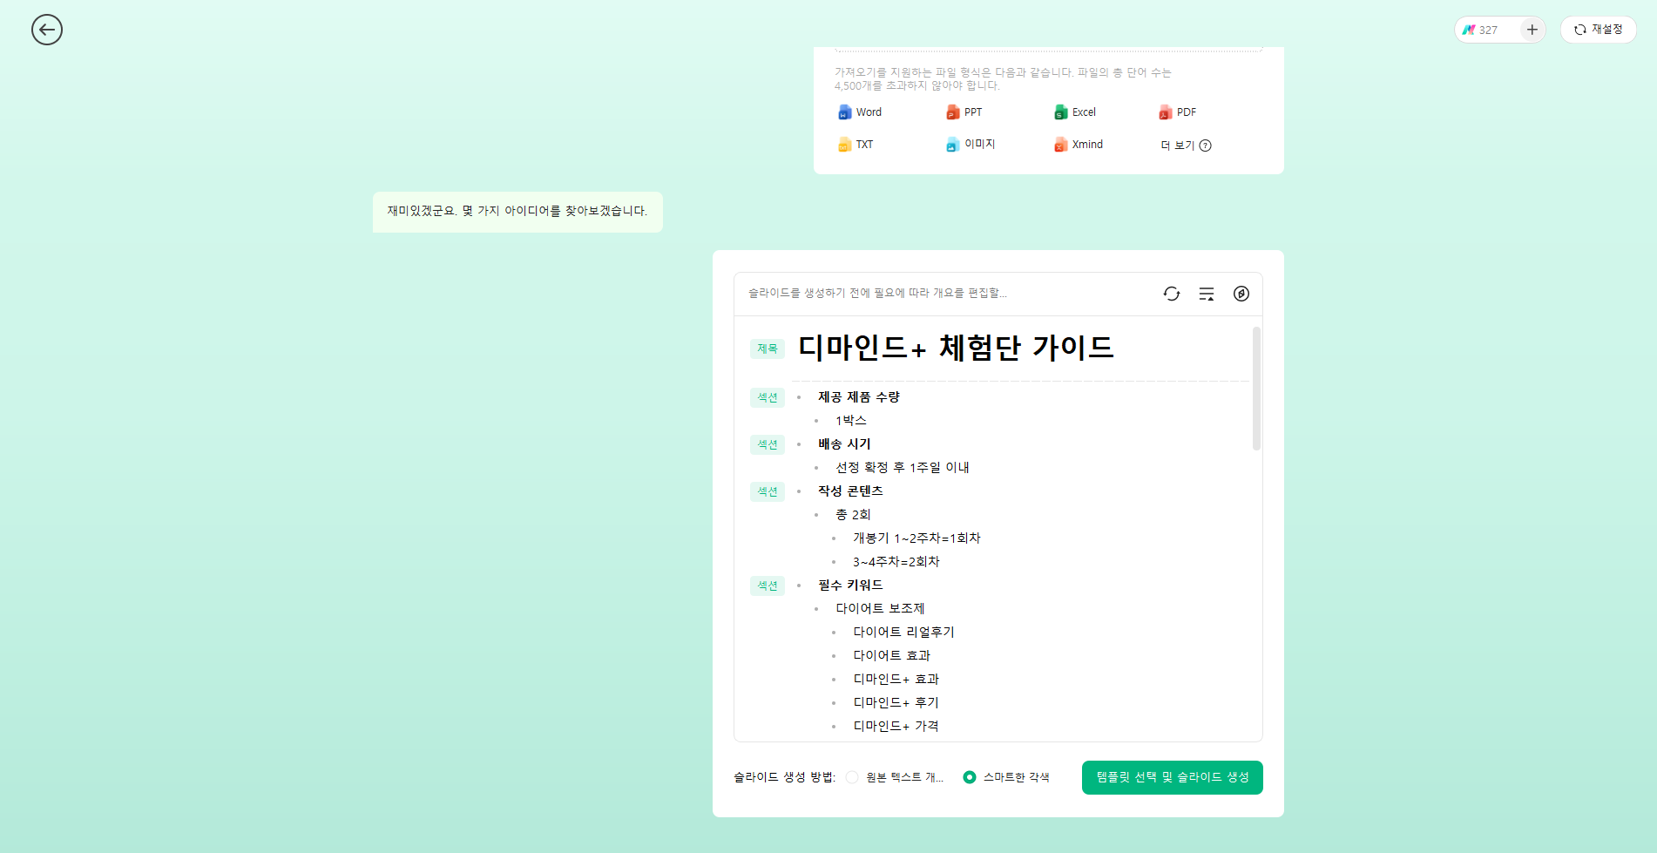Click the outline list-collapse icon
The width and height of the screenshot is (1657, 853).
[x=1207, y=294]
